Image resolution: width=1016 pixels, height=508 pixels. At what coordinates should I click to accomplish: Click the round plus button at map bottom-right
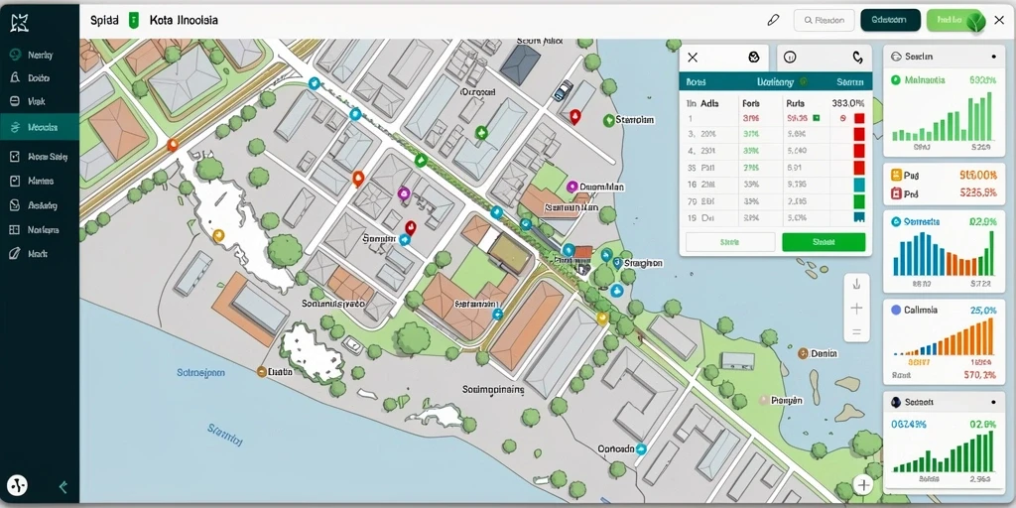pos(863,484)
